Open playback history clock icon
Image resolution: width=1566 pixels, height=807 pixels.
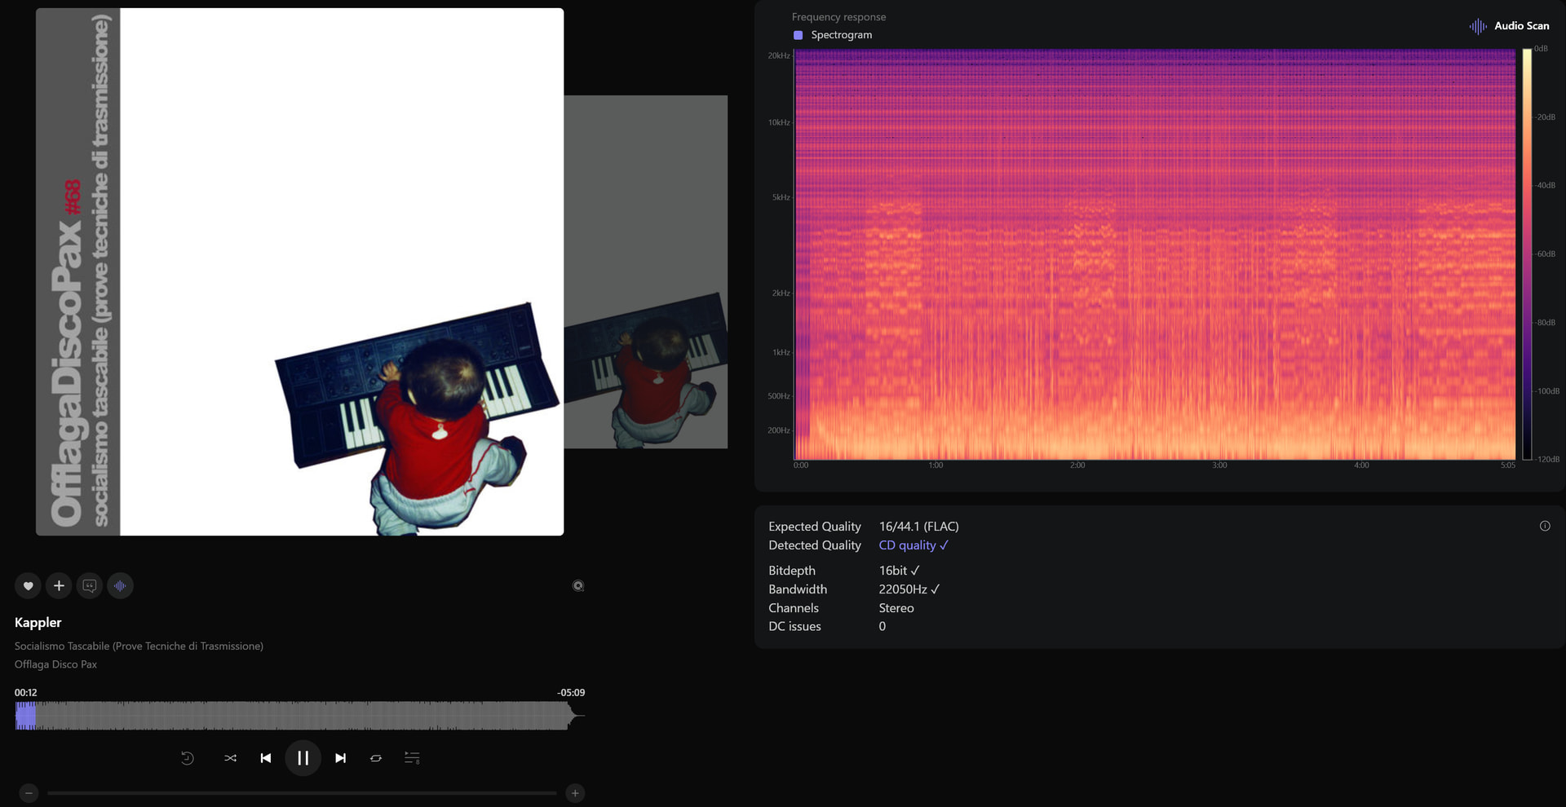tap(187, 758)
